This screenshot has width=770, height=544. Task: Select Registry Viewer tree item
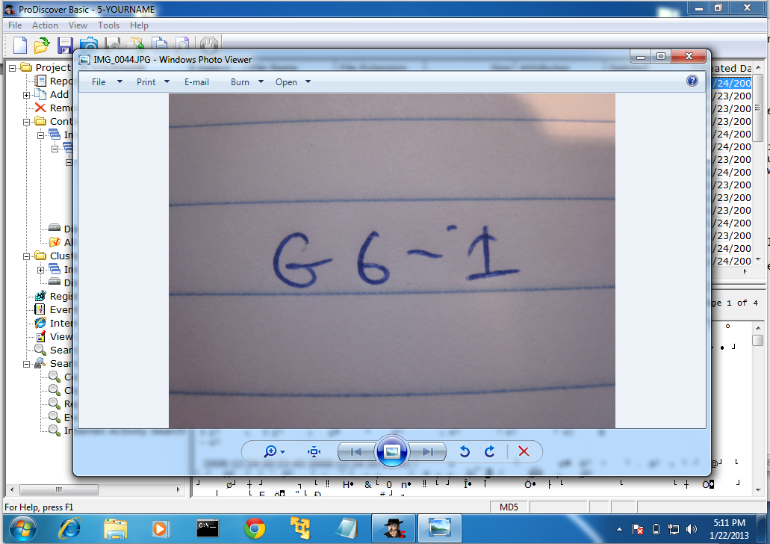tap(54, 297)
